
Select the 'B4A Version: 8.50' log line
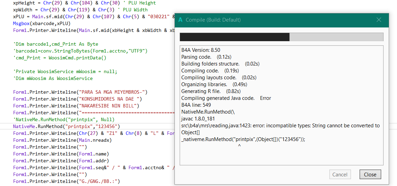201,50
